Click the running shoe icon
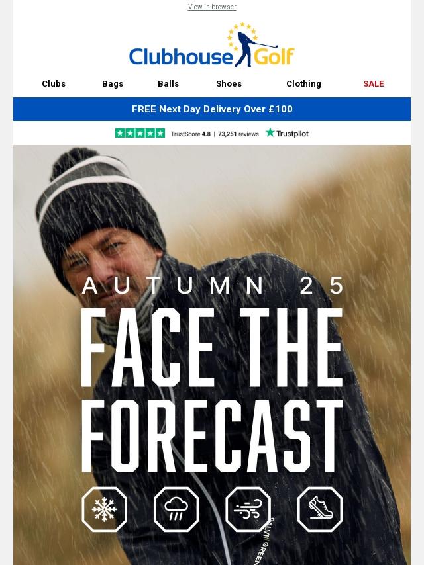424x565 pixels. point(320,509)
